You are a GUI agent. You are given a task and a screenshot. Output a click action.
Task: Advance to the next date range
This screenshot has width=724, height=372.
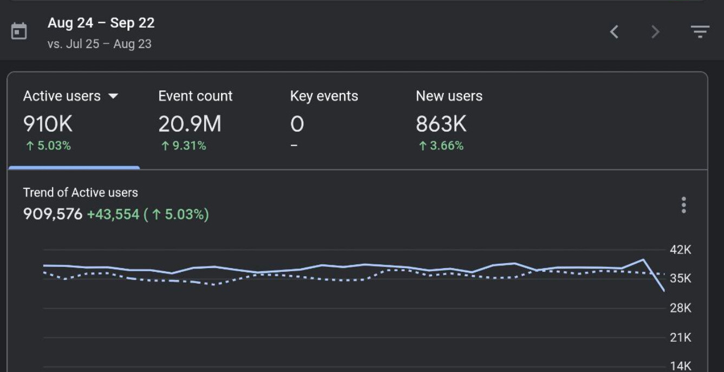655,32
